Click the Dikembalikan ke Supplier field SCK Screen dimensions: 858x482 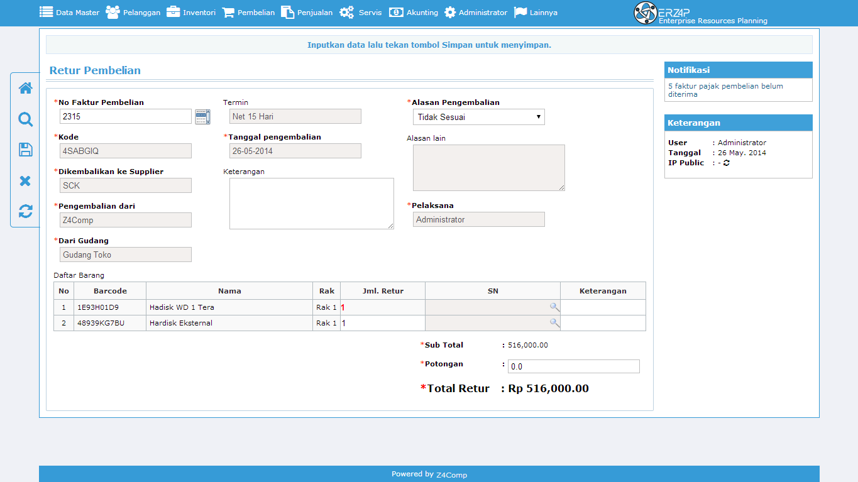(126, 185)
